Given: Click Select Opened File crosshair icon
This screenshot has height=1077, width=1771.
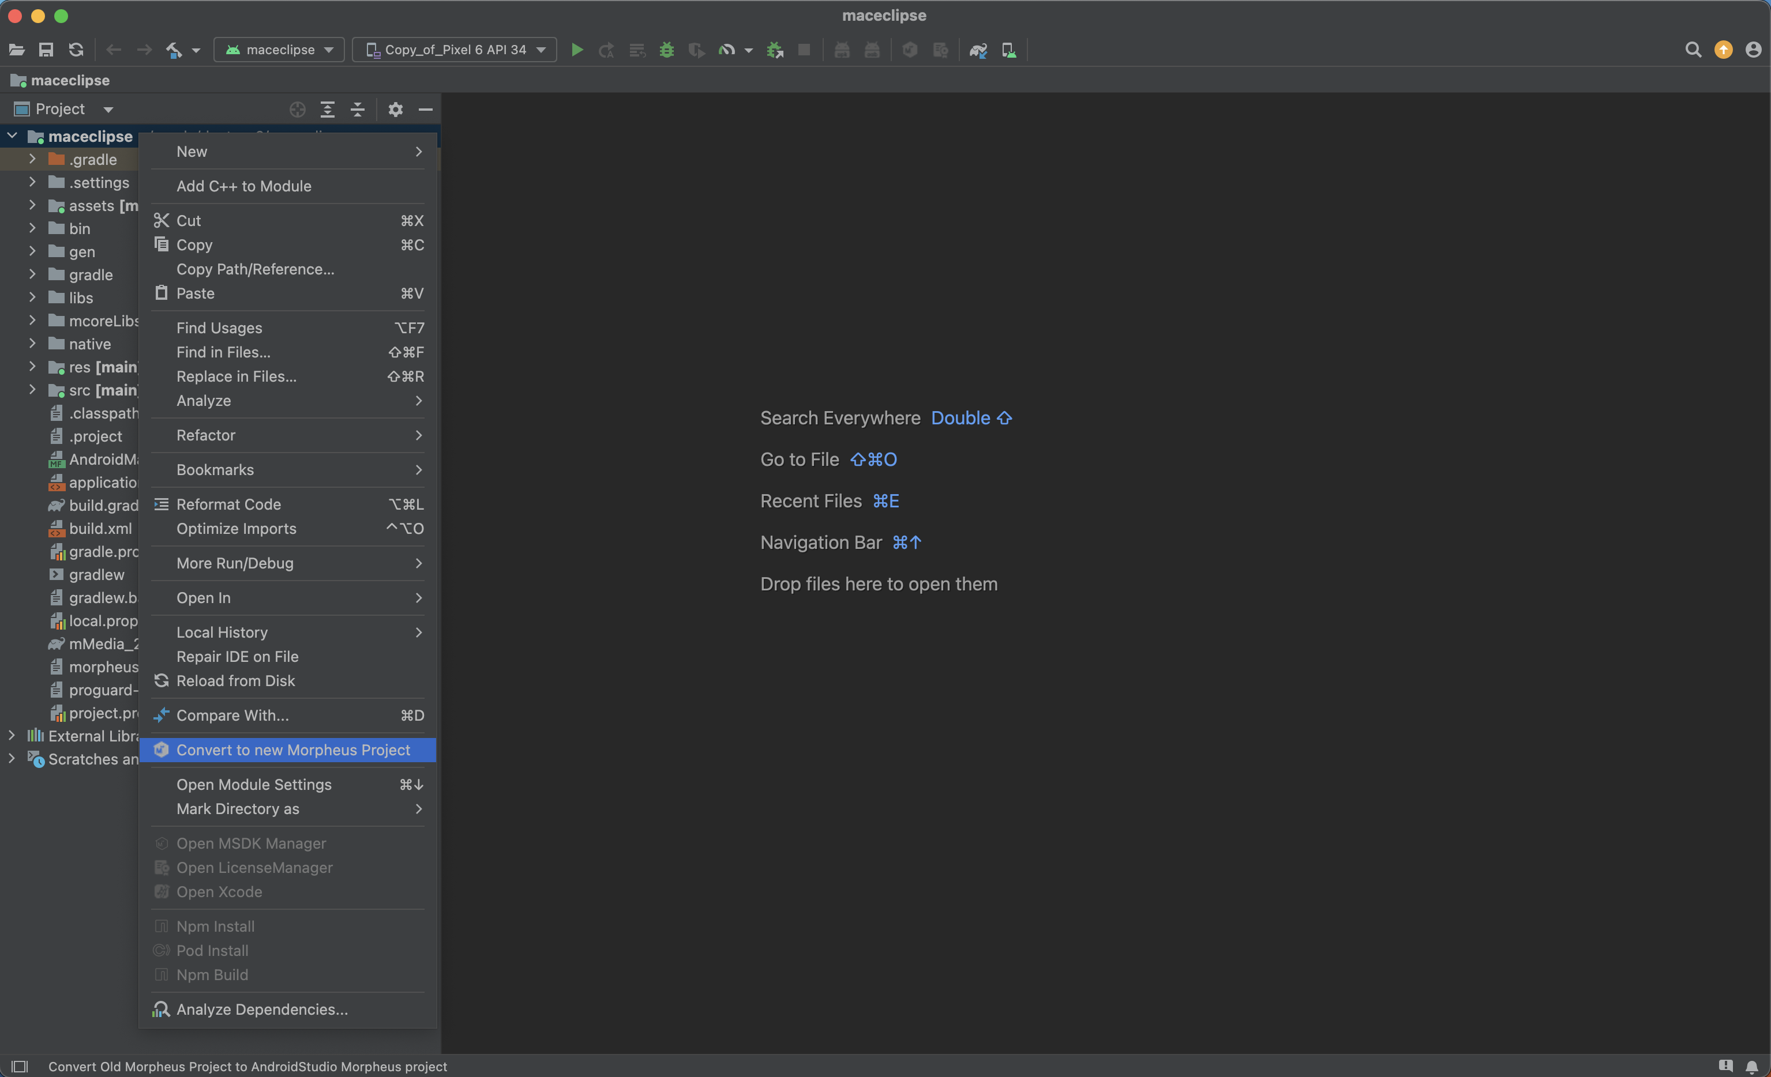Looking at the screenshot, I should (x=297, y=109).
